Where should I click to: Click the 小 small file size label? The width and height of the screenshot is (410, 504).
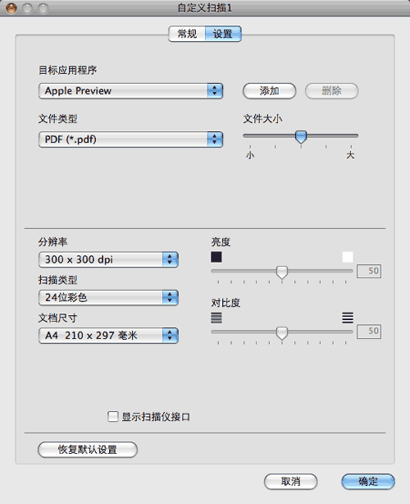[x=250, y=155]
